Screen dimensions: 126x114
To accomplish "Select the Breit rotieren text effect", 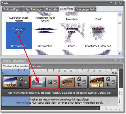I will point(19,36).
